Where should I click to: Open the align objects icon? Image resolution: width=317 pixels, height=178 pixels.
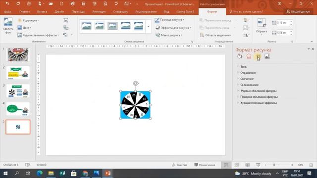(246, 20)
